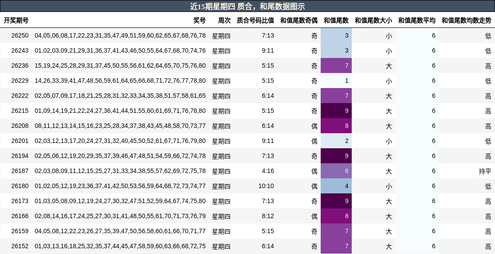Click the 9:11 ratio in row 26243
The width and height of the screenshot is (495, 254).
click(268, 51)
